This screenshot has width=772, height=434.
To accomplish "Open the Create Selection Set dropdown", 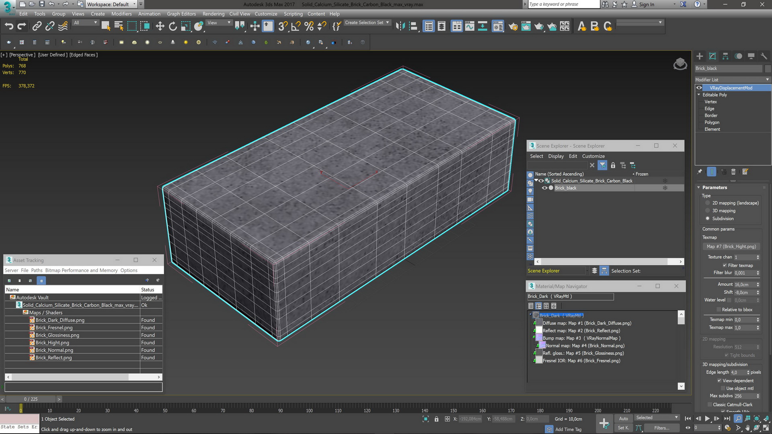I will (367, 23).
